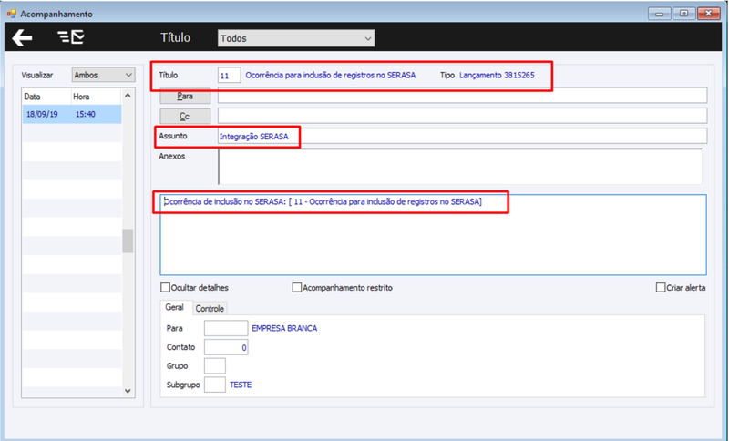Image resolution: width=729 pixels, height=441 pixels.
Task: Click the Assunto field with Integração SERASA
Action: [x=463, y=136]
